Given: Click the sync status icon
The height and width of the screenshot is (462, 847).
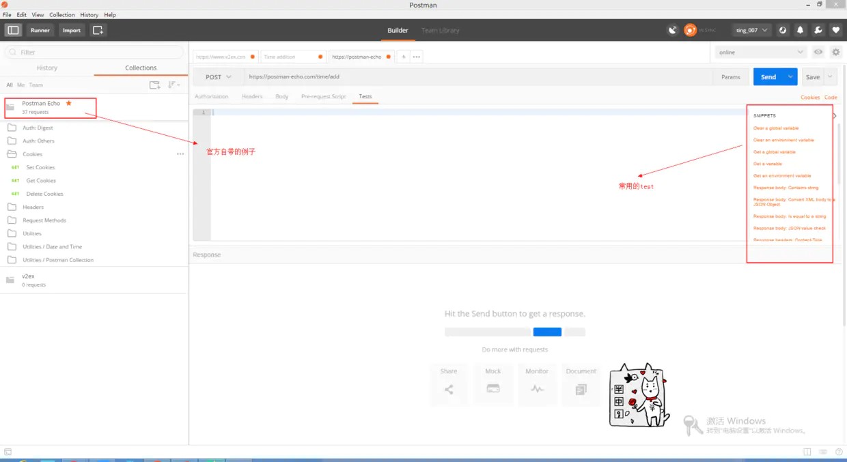Looking at the screenshot, I should 691,30.
